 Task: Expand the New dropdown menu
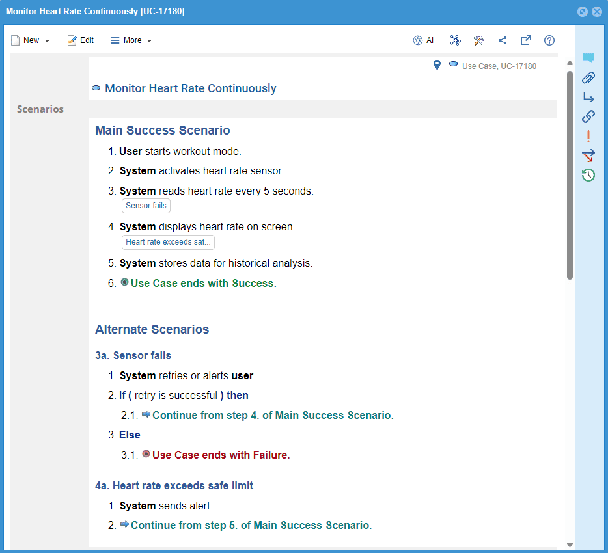pos(31,40)
